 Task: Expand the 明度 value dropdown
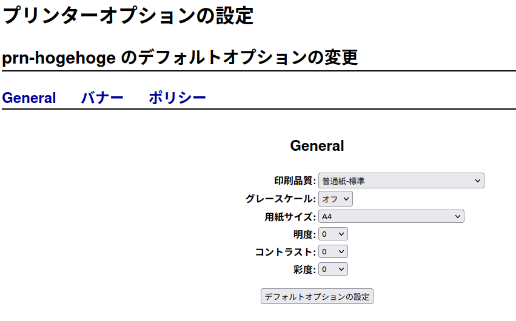point(333,234)
